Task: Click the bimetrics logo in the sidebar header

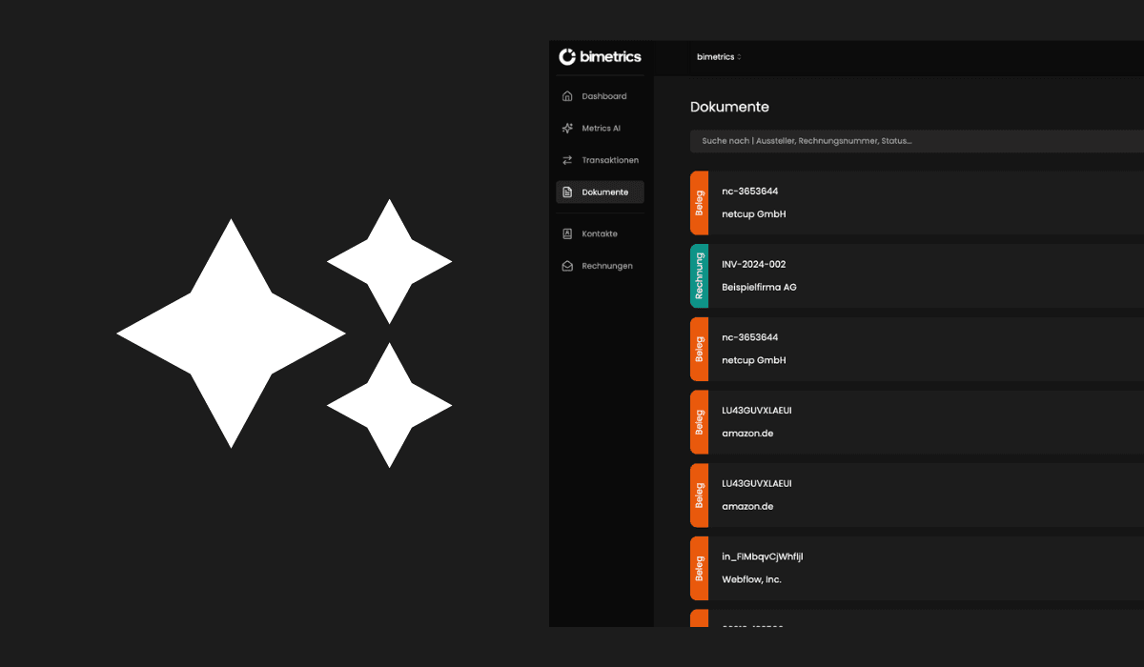Action: (x=600, y=57)
